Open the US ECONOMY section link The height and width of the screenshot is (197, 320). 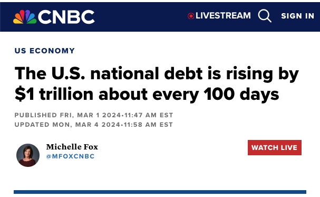(45, 51)
